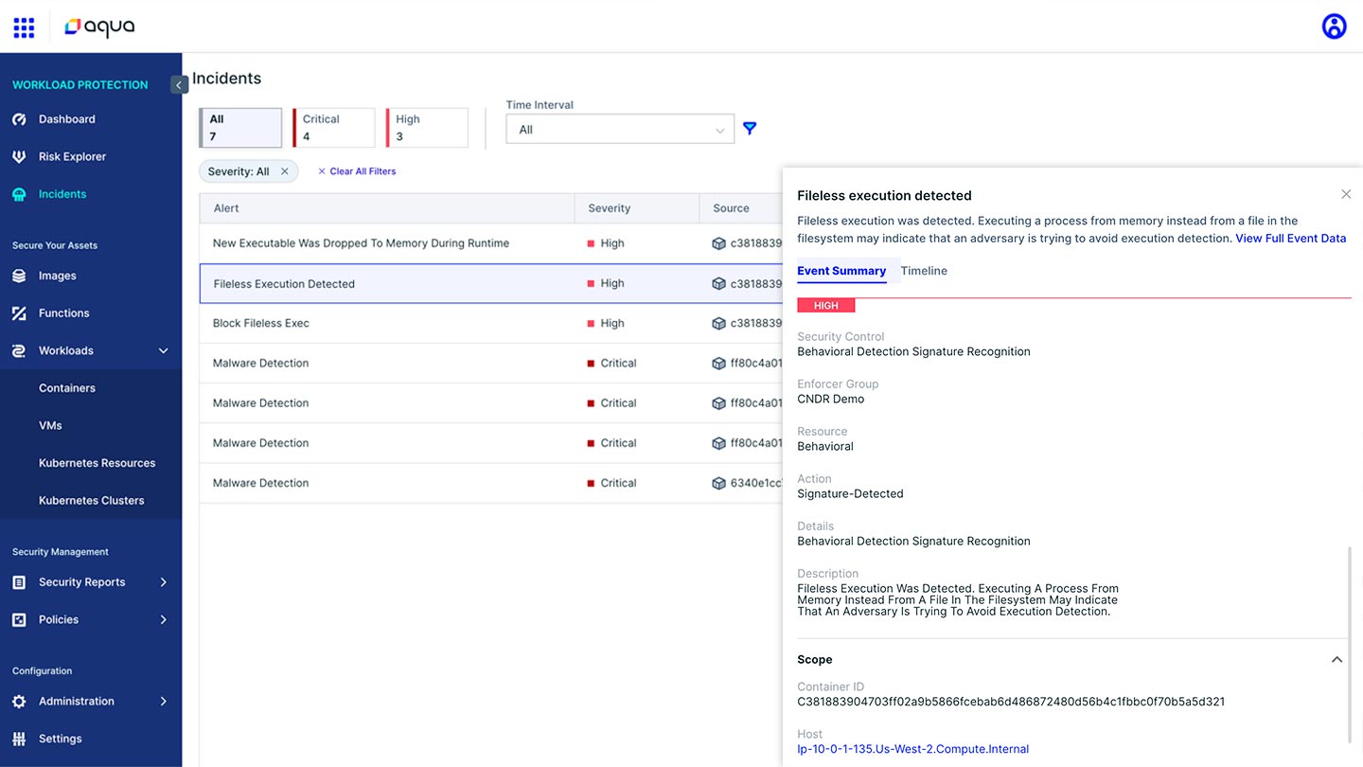
Task: Select the High severity filter card
Action: (x=427, y=128)
